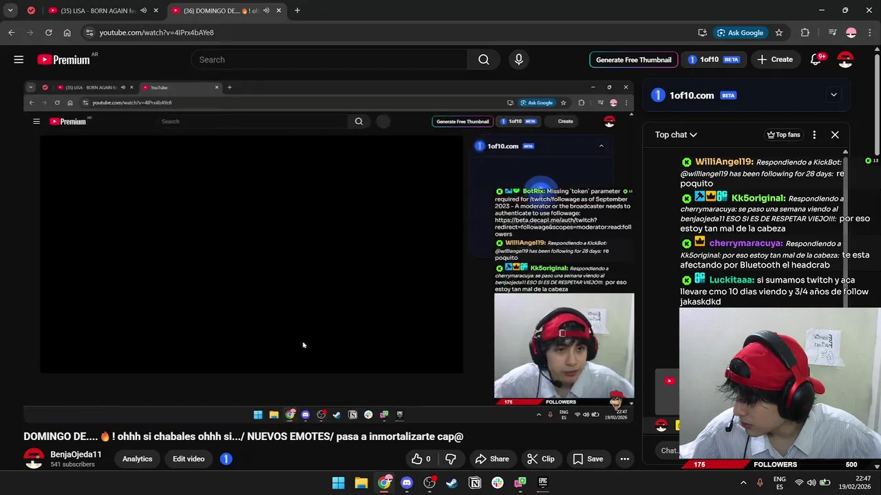The image size is (881, 495).
Task: Start voice search with microphone icon
Action: click(x=519, y=60)
